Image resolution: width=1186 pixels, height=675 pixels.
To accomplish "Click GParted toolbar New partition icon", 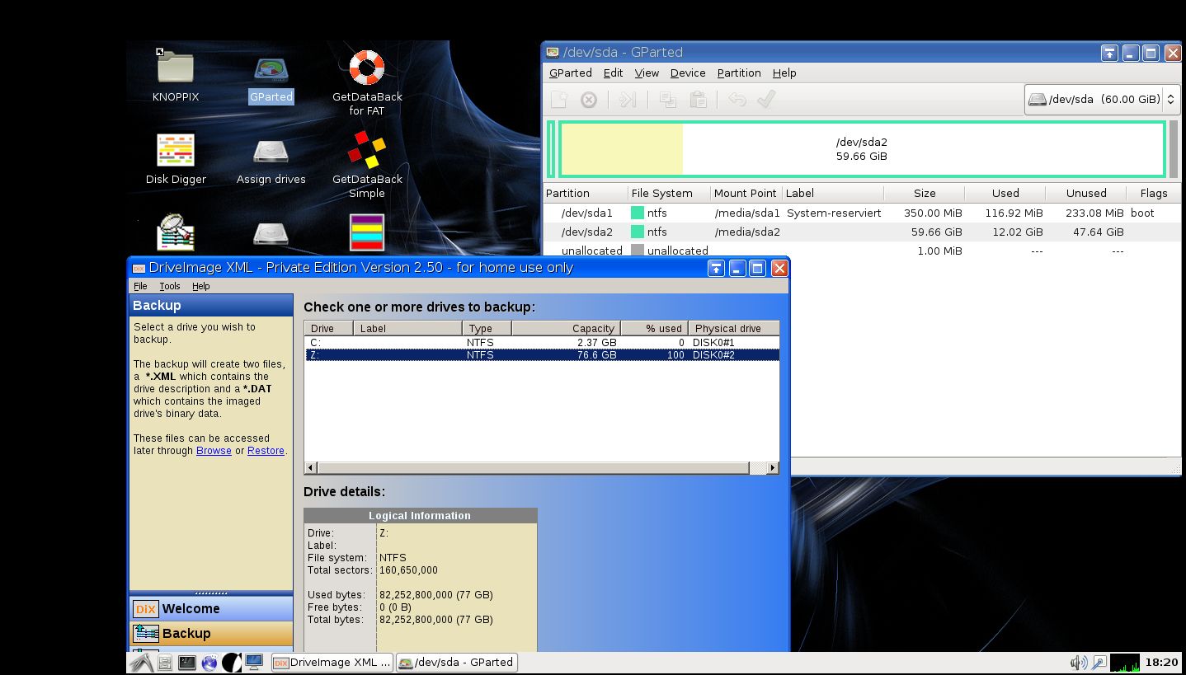I will [x=559, y=100].
